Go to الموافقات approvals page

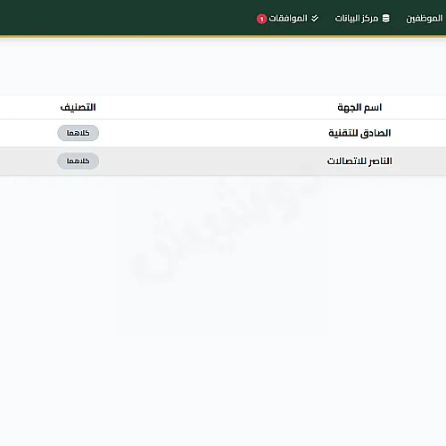[288, 19]
